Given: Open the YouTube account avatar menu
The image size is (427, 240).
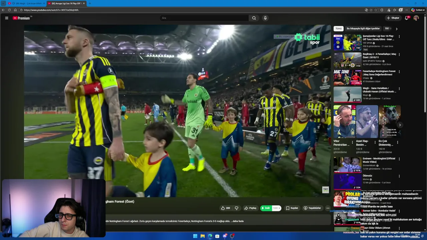Looking at the screenshot, I should point(416,18).
